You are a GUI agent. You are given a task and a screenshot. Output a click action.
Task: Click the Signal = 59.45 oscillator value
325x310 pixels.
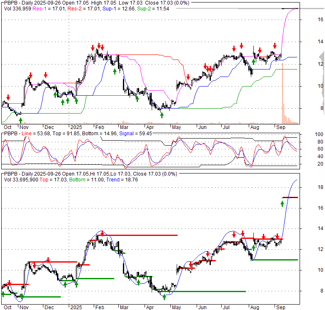tap(135, 134)
